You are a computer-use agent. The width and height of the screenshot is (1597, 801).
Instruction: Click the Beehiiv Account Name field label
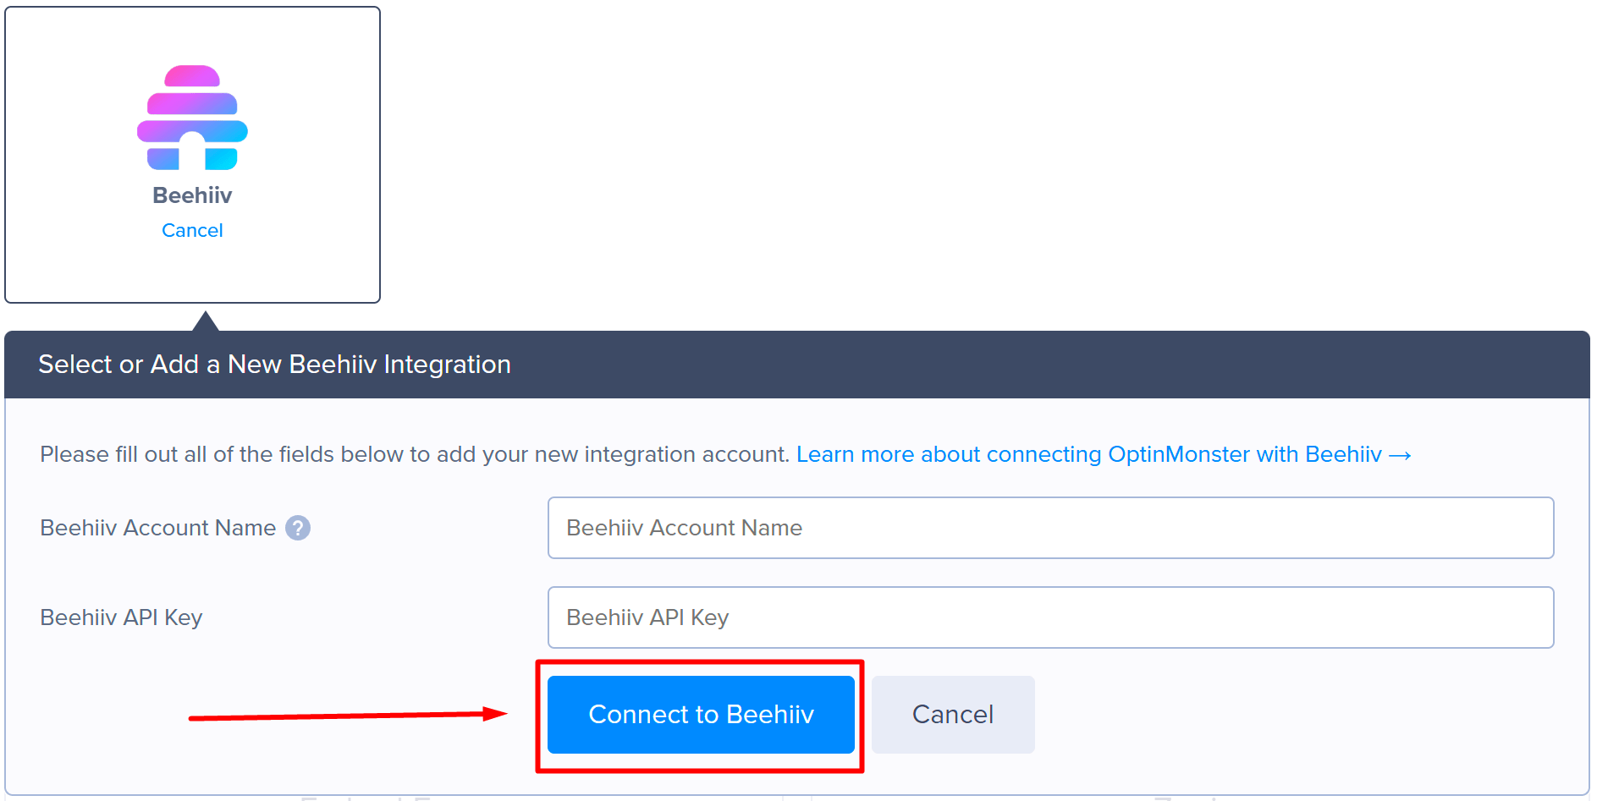click(157, 527)
